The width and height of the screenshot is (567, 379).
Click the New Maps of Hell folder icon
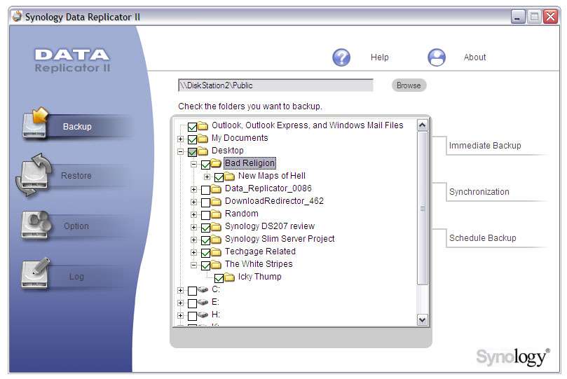pos(229,176)
